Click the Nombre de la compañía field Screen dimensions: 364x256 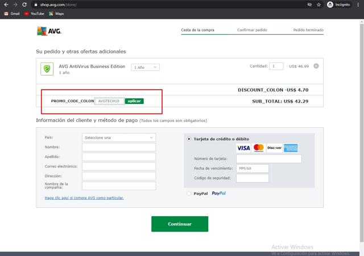tap(119, 186)
